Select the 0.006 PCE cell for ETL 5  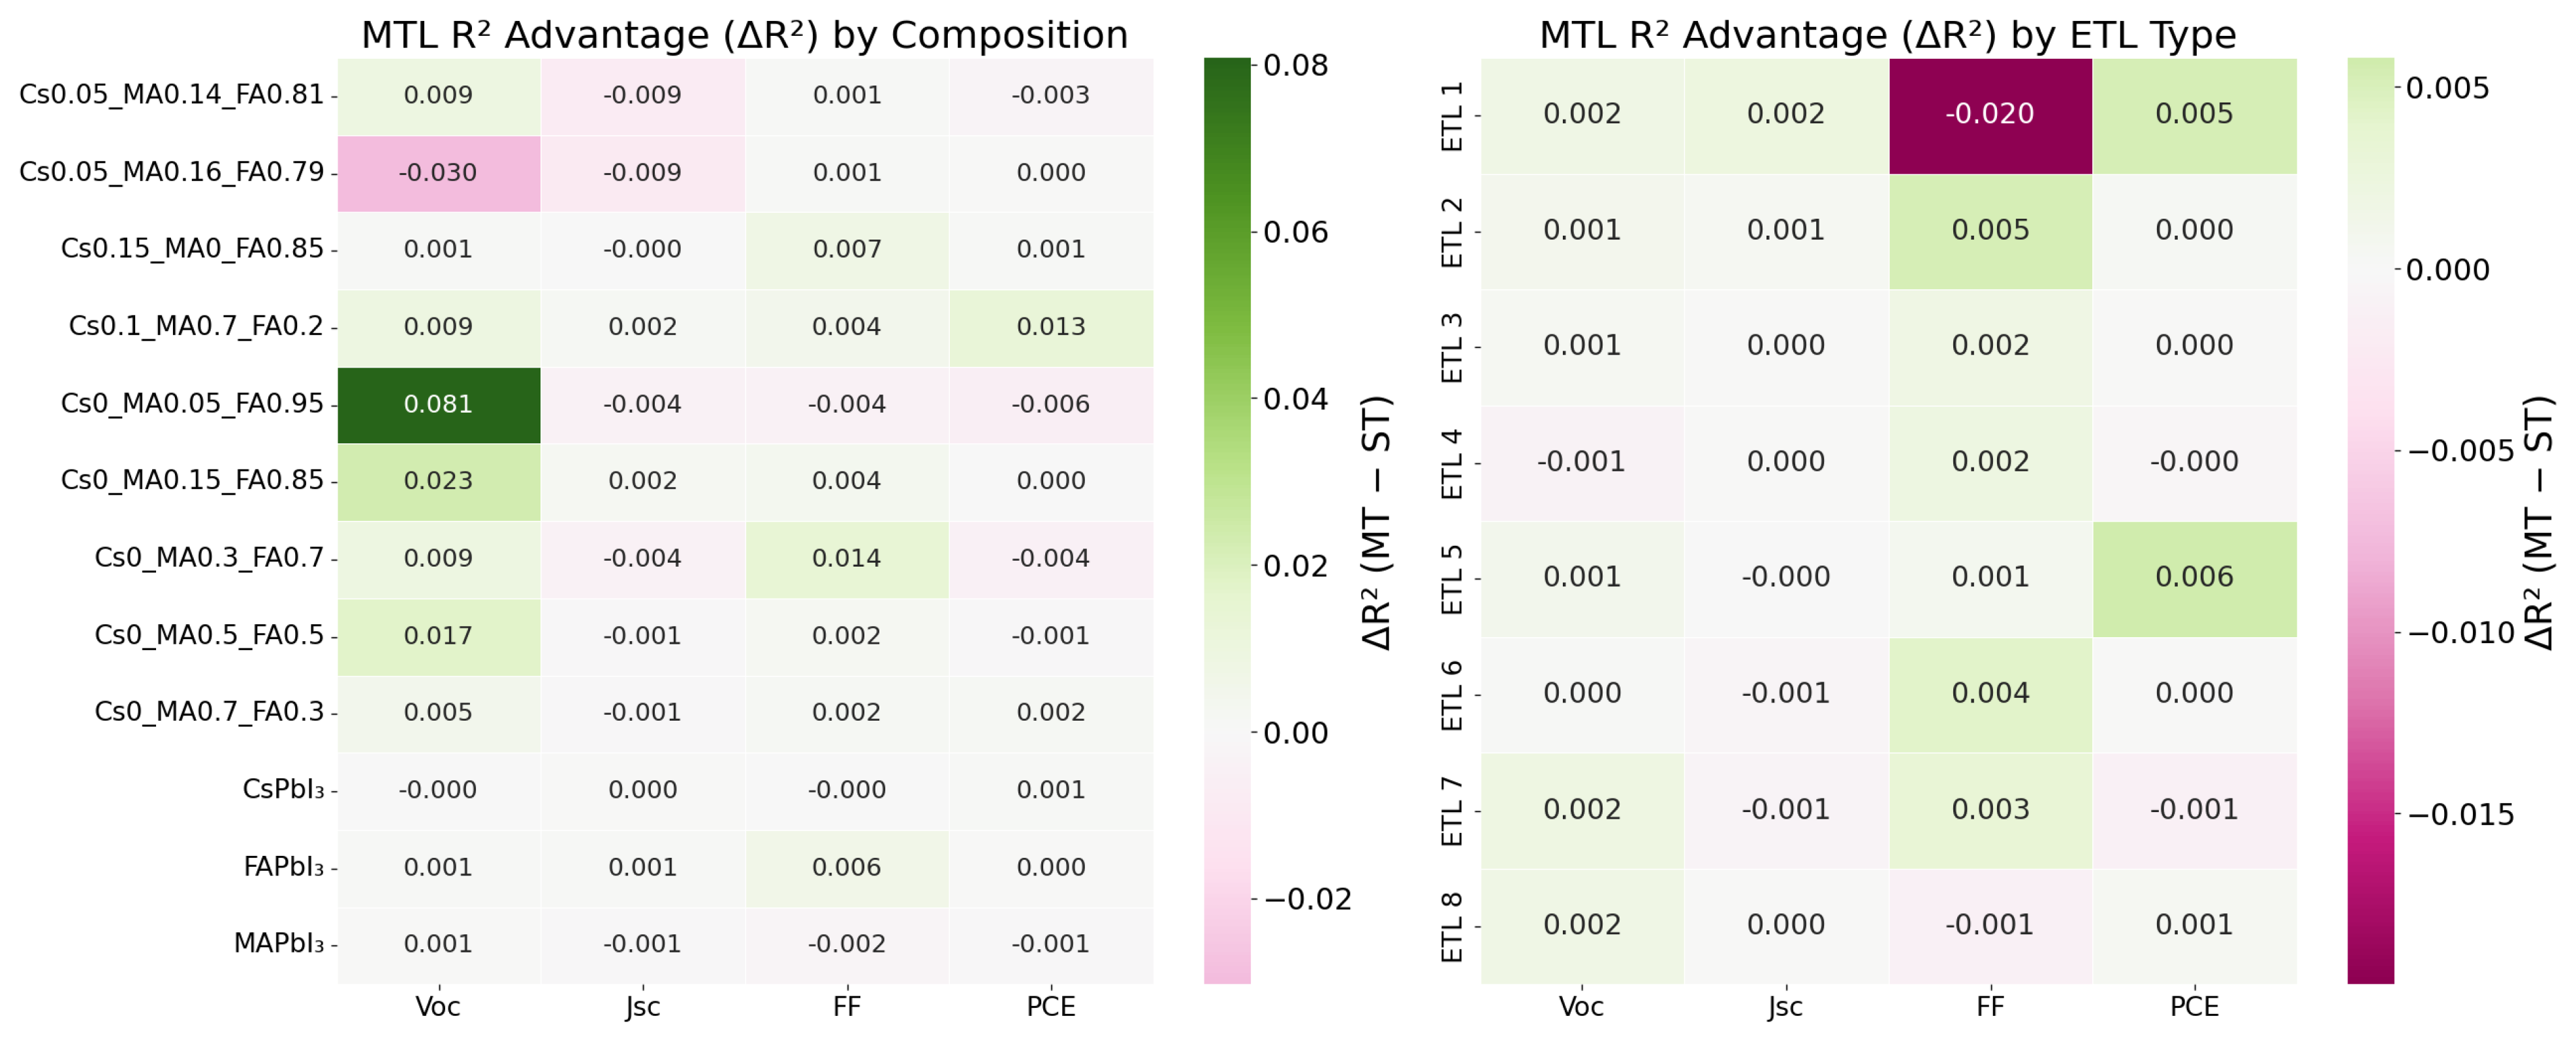pos(2194,578)
